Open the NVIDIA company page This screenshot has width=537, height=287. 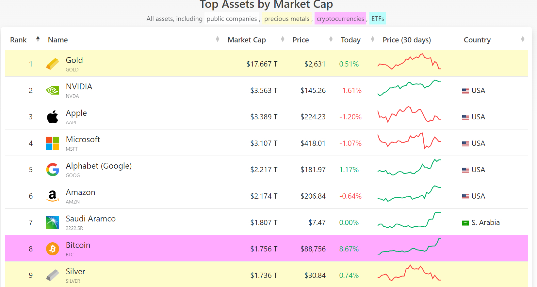tap(79, 87)
